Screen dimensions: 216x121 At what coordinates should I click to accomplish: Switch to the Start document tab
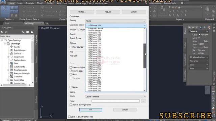(x=7, y=24)
